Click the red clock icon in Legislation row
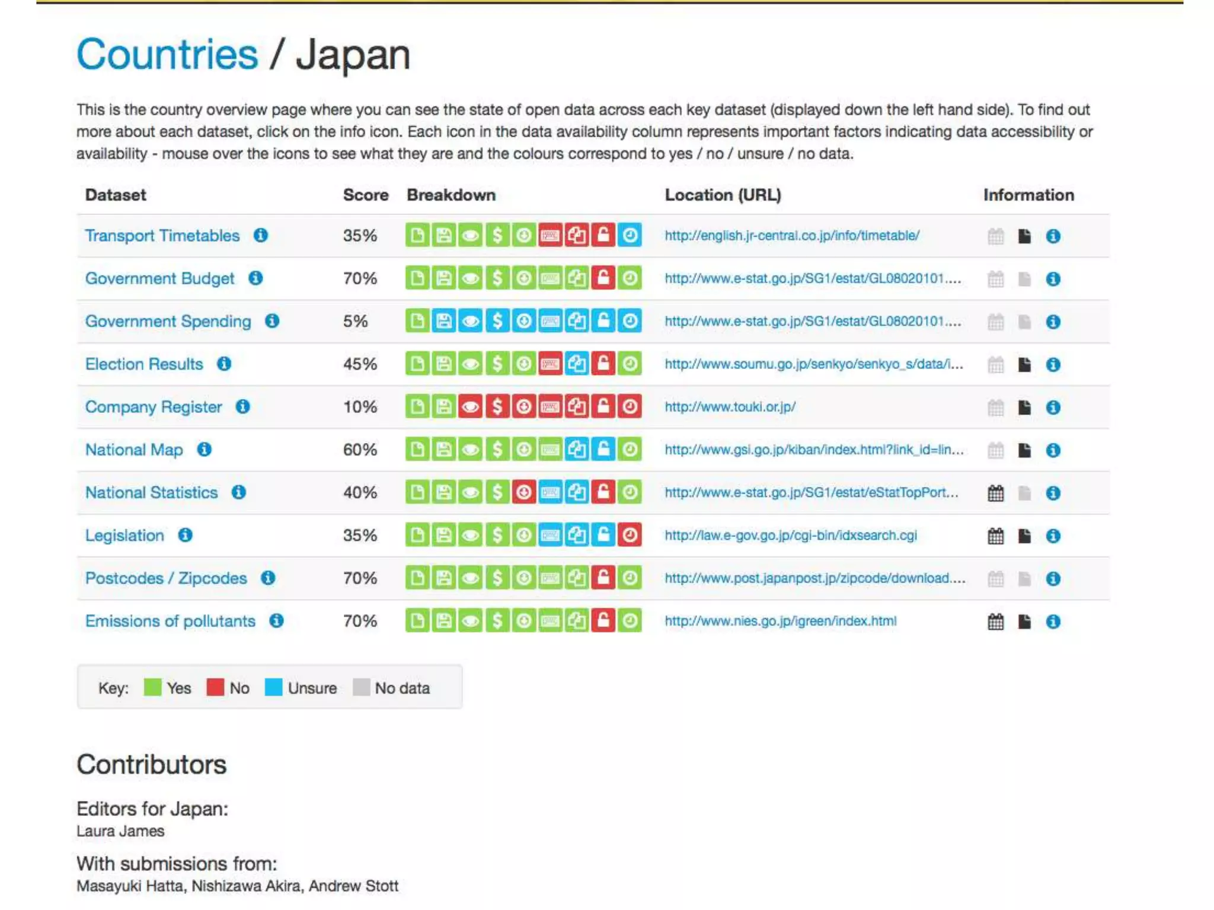Image resolution: width=1214 pixels, height=910 pixels. [x=630, y=536]
